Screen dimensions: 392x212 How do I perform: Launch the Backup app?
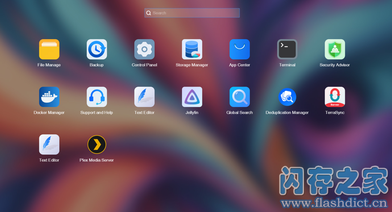click(97, 49)
